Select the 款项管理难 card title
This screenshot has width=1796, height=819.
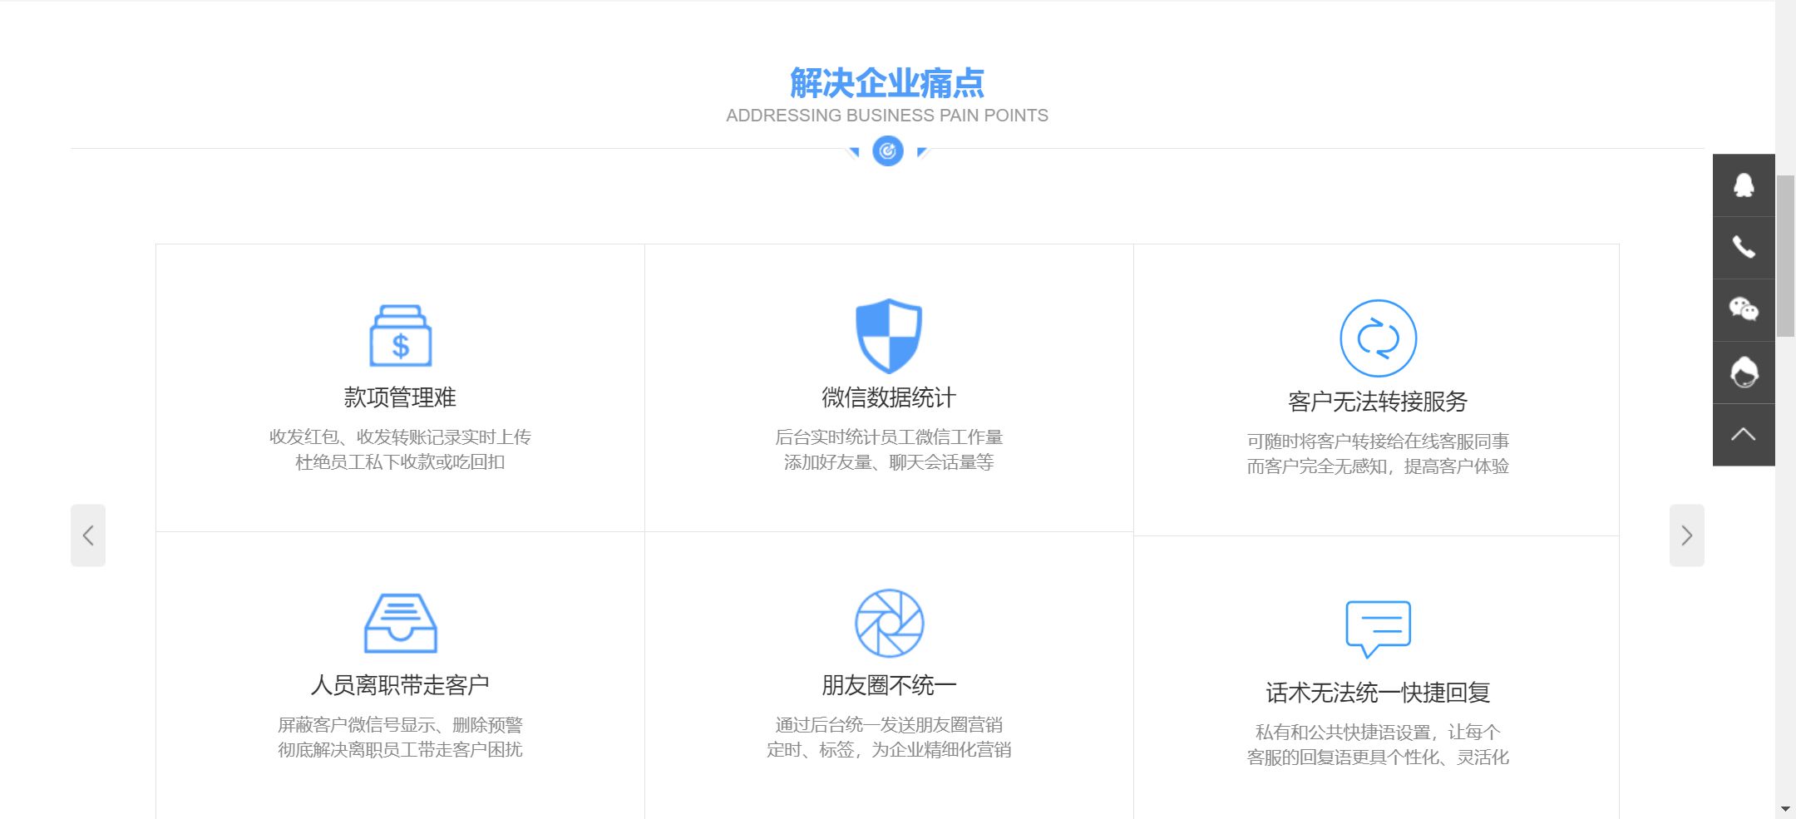[x=401, y=397]
